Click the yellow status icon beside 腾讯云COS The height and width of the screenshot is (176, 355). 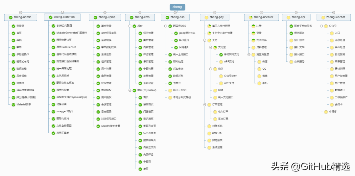(170, 90)
